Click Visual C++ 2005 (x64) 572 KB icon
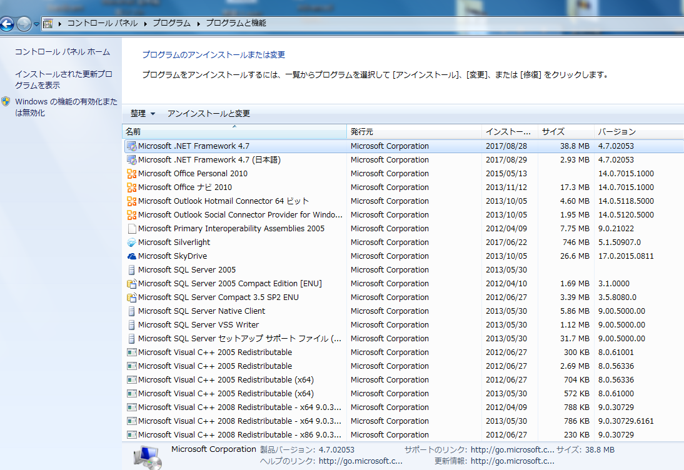684x470 pixels. [x=131, y=393]
